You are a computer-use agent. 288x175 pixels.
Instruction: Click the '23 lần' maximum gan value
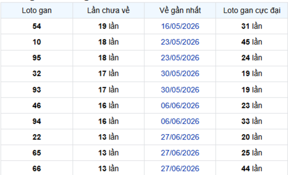252,106
